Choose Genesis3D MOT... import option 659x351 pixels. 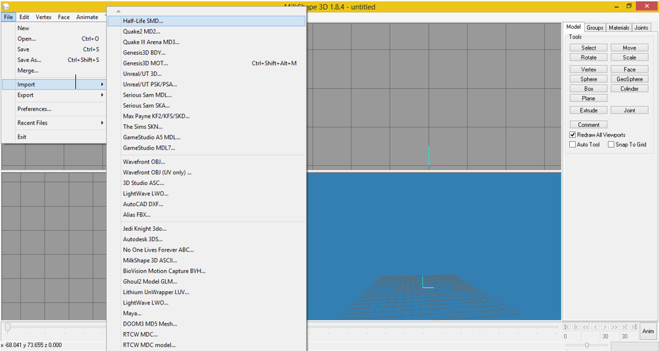coord(206,63)
